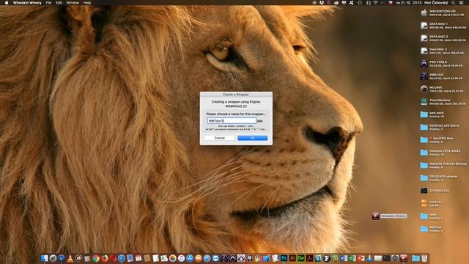Open Notification Center in menu bar
Image resolution: width=469 pixels, height=264 pixels.
[462, 3]
